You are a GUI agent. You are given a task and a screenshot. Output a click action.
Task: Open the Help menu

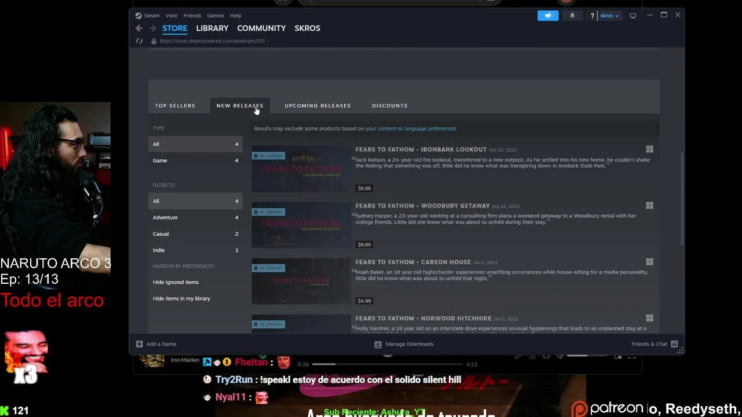(235, 16)
